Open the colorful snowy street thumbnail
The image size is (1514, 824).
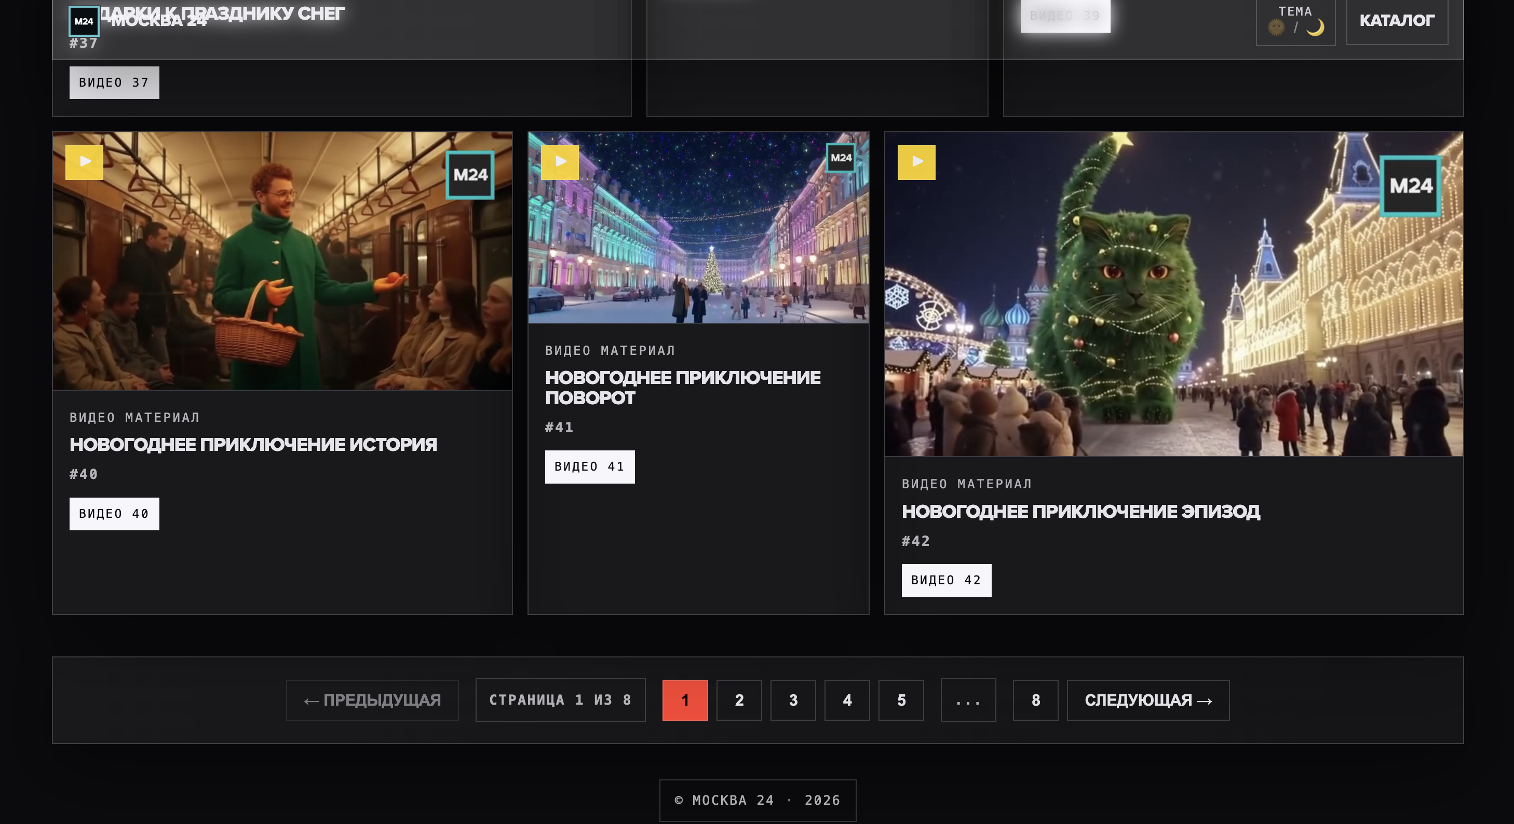coord(698,228)
